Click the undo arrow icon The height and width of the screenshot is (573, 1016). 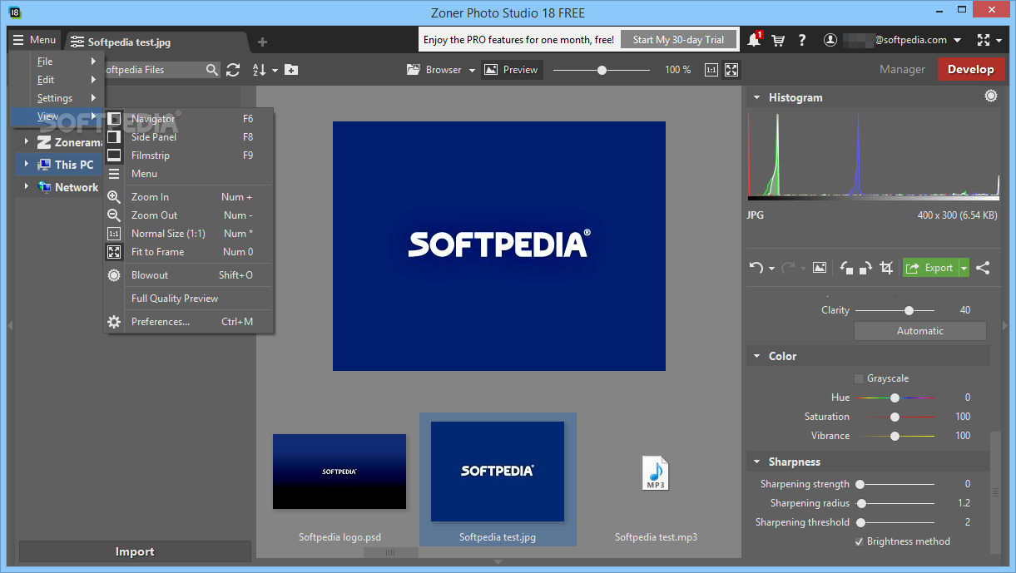click(x=756, y=268)
